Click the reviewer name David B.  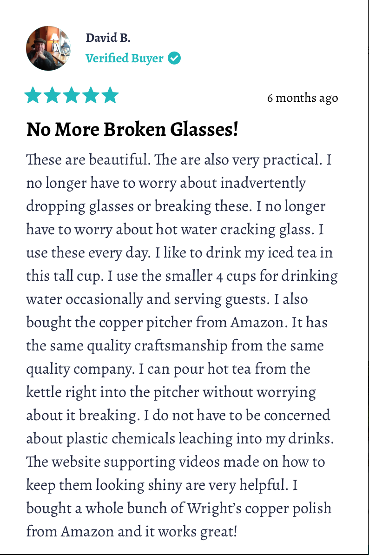[108, 38]
